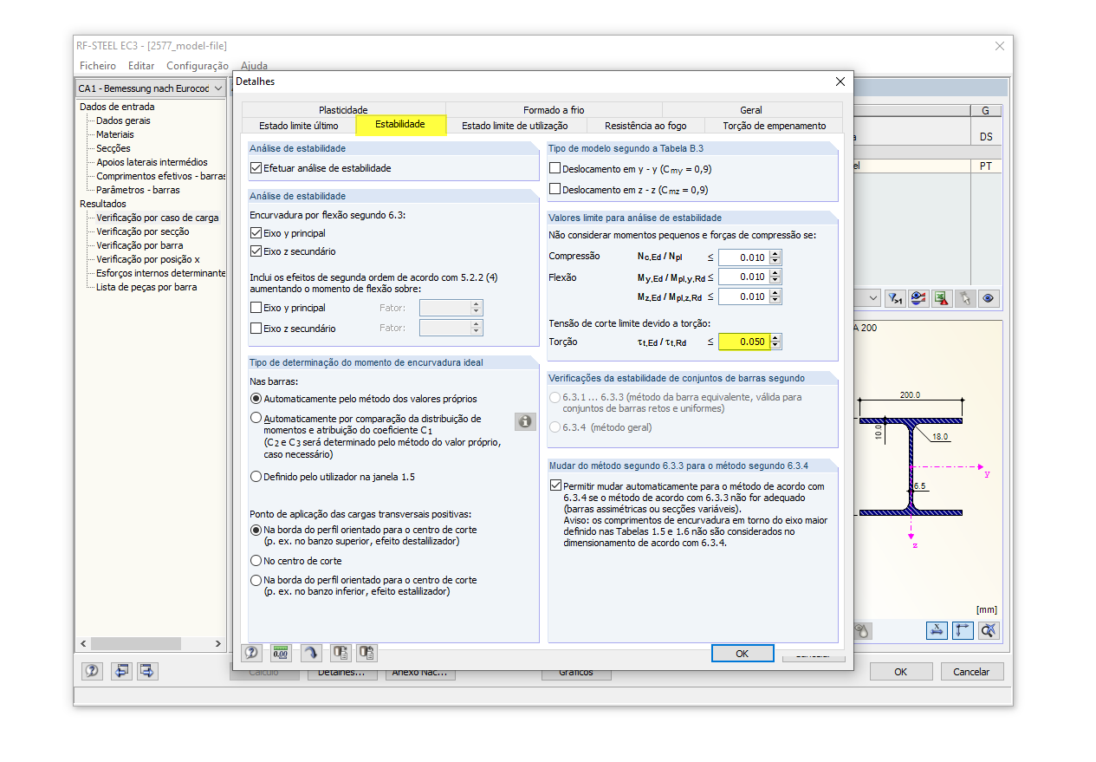Go to previous window arrow icon

pos(120,671)
